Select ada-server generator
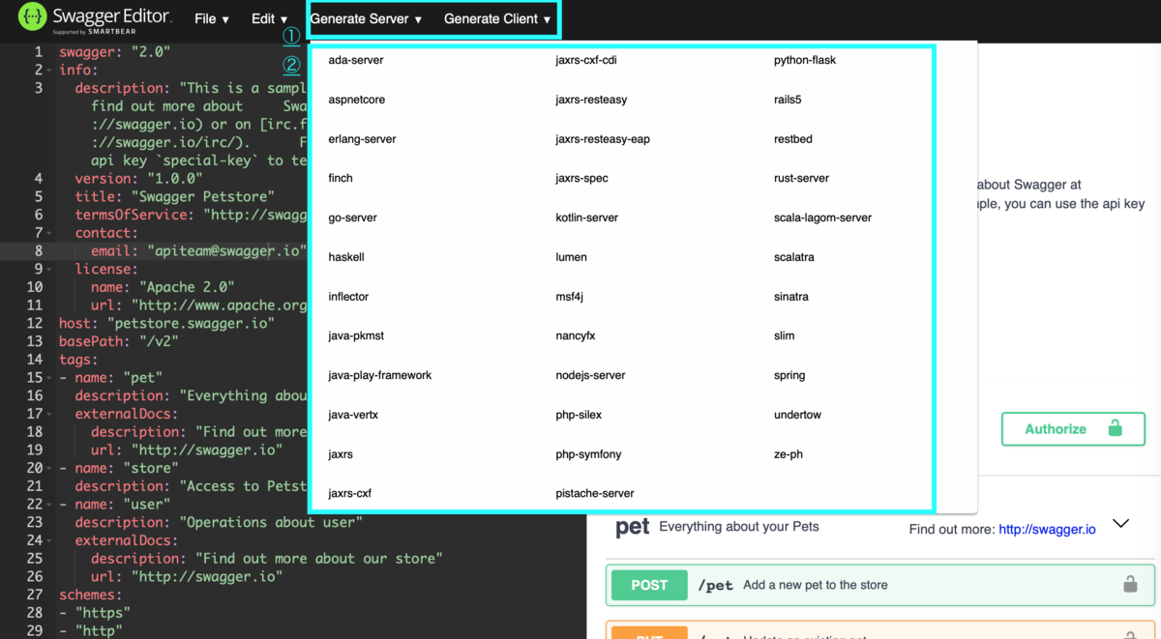The height and width of the screenshot is (639, 1161). coord(356,60)
